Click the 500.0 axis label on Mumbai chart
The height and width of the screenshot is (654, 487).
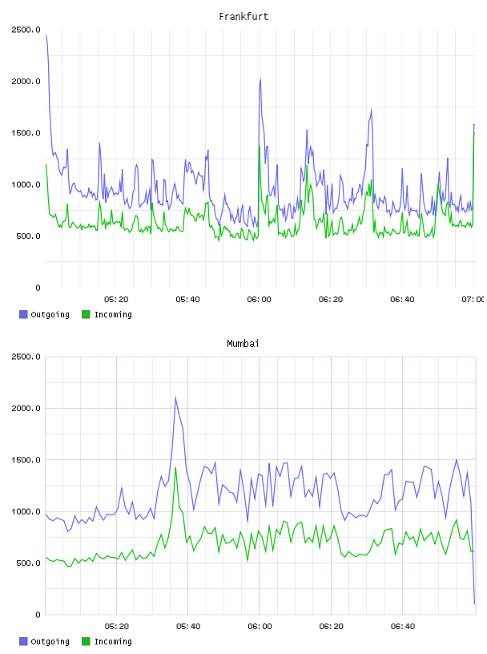(x=28, y=563)
